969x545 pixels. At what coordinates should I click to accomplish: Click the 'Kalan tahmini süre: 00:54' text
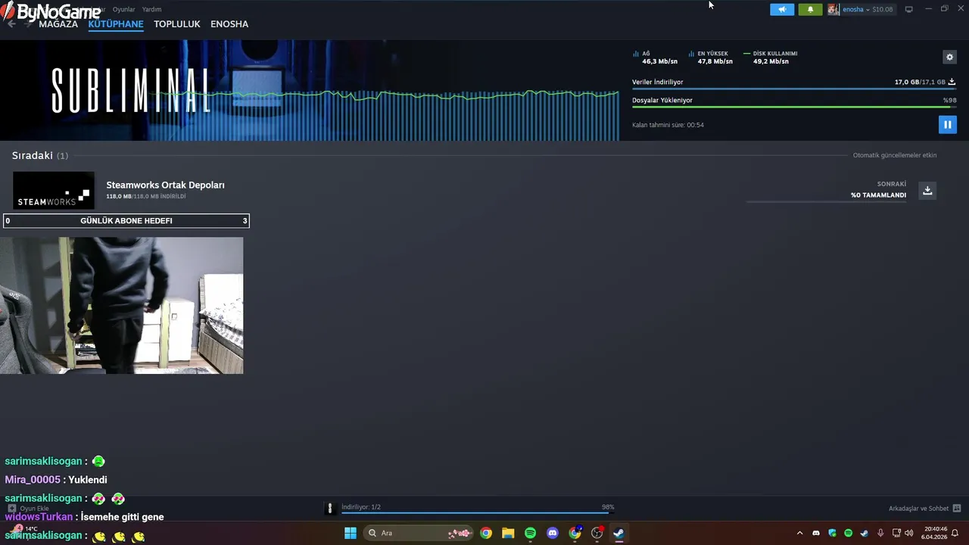click(x=668, y=125)
